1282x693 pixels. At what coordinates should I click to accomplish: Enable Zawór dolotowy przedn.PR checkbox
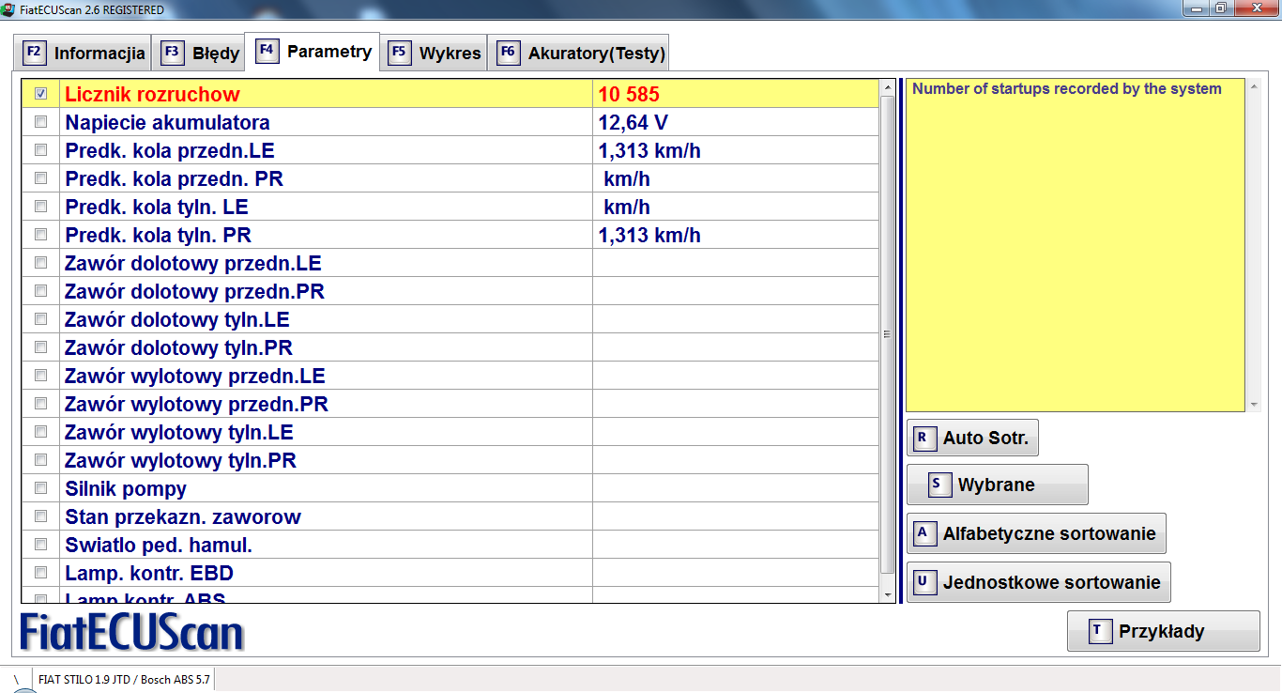click(x=40, y=291)
